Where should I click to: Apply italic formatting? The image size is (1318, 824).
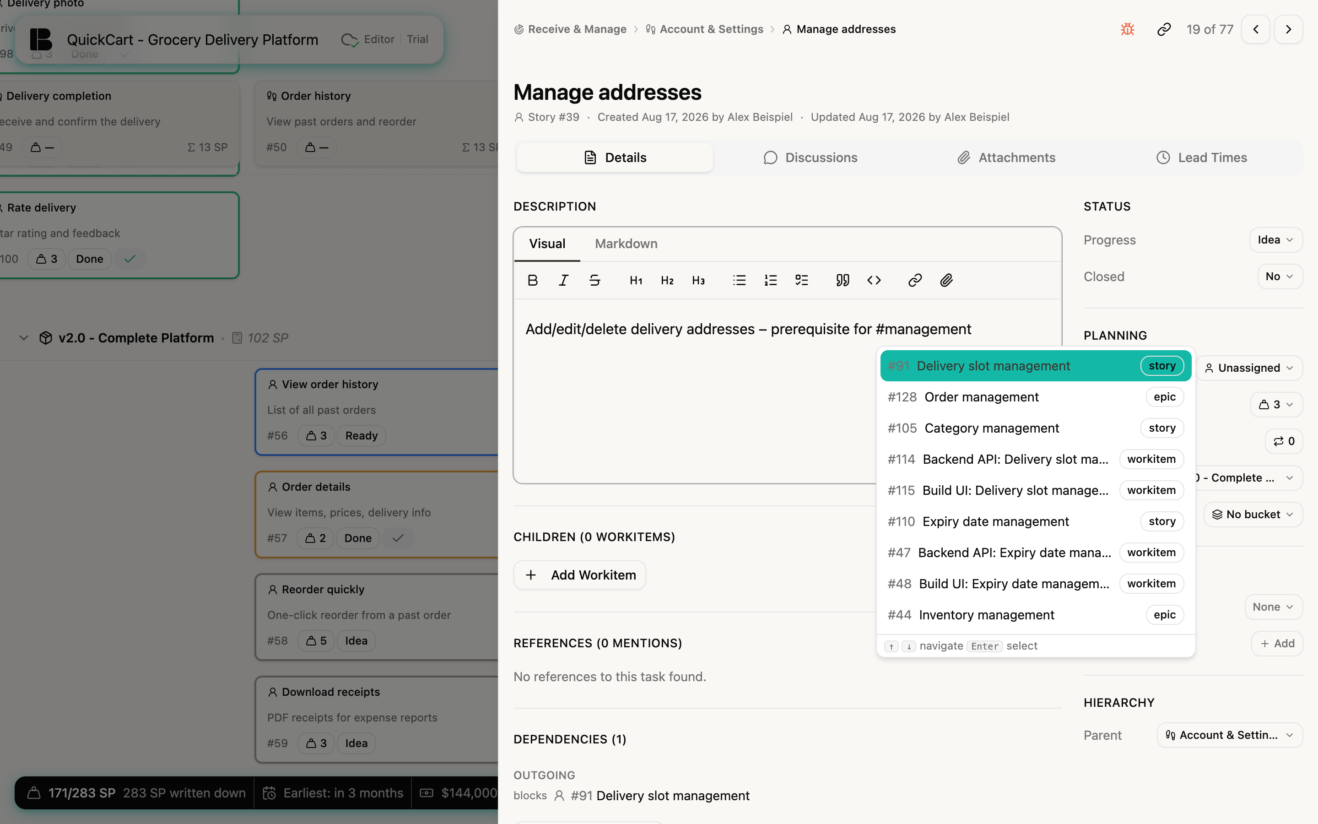pos(564,280)
